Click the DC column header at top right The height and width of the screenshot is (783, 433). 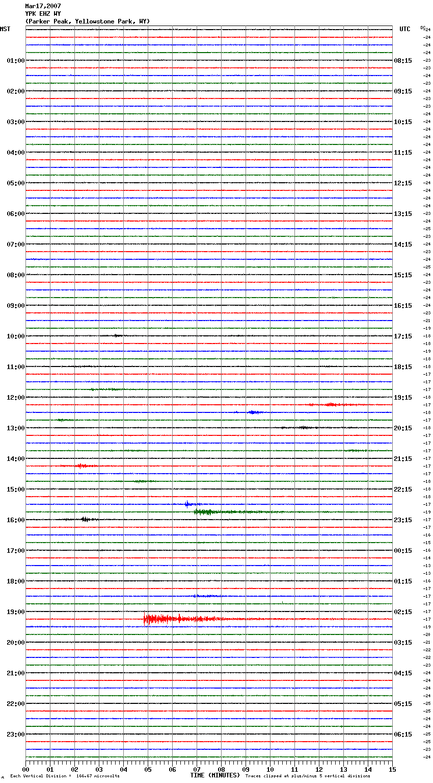pyautogui.click(x=423, y=28)
